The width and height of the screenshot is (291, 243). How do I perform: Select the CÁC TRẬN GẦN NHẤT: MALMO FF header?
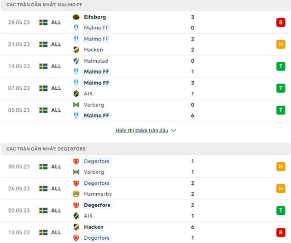point(41,5)
